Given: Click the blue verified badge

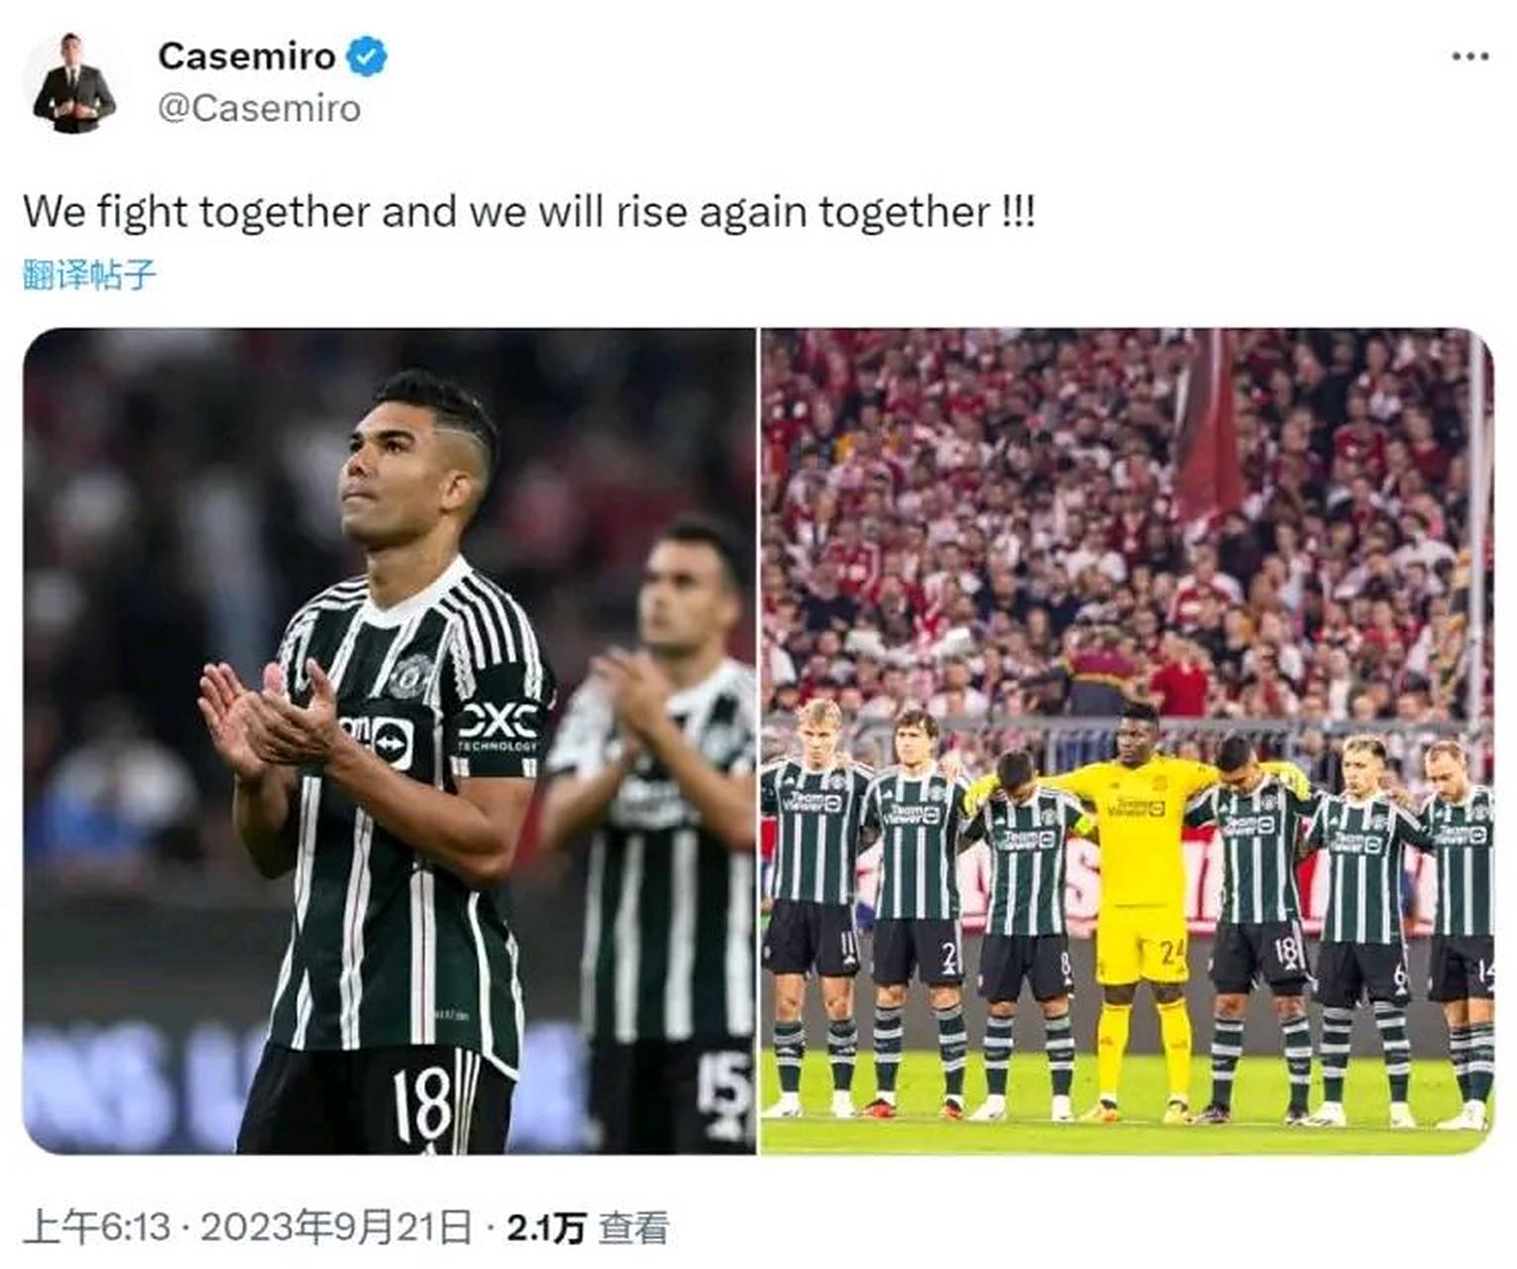Looking at the screenshot, I should click(x=366, y=57).
